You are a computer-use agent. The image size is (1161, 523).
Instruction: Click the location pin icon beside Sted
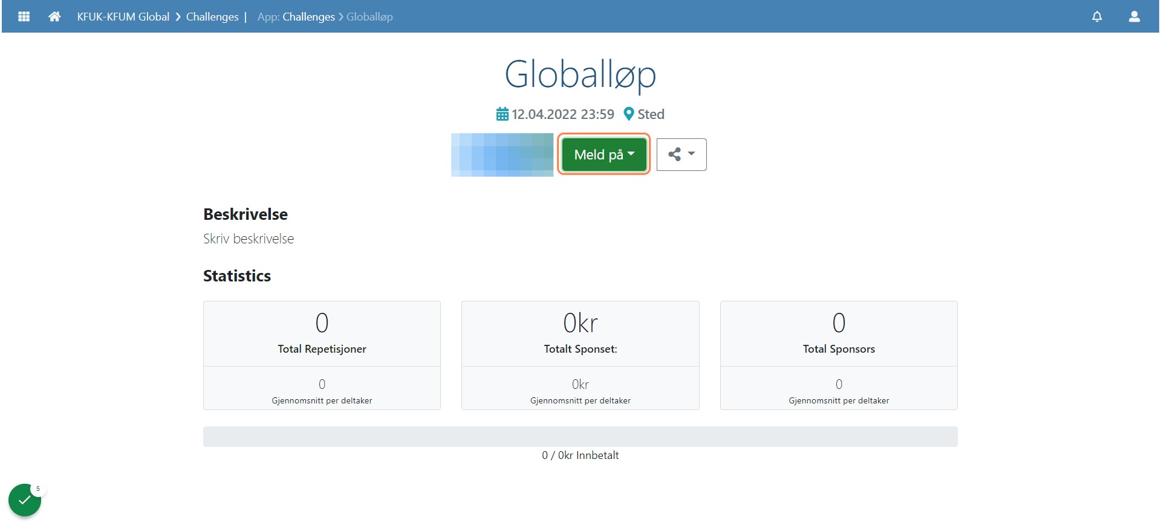[x=629, y=114]
